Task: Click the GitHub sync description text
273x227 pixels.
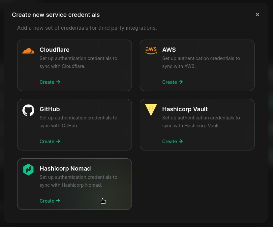Action: 78,122
